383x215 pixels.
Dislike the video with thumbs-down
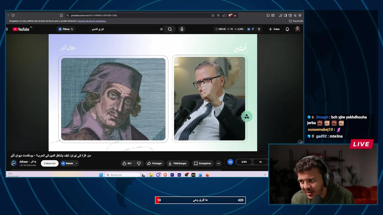pos(139,163)
